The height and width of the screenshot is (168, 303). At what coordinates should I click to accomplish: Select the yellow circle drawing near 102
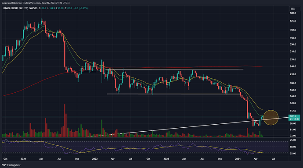pos(271,117)
